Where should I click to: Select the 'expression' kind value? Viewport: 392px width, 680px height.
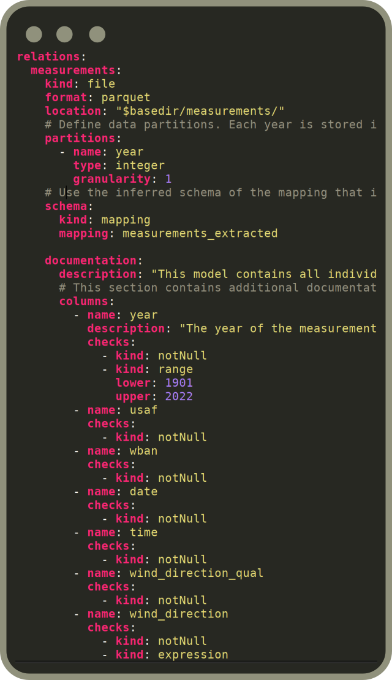193,654
